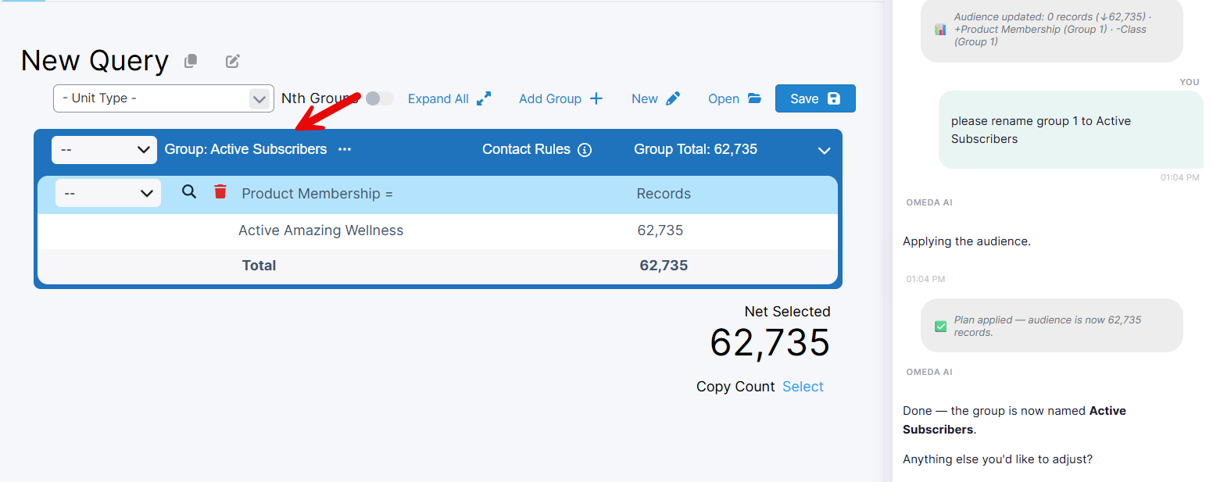Collapse the Active Subscribers group chevron

[824, 150]
